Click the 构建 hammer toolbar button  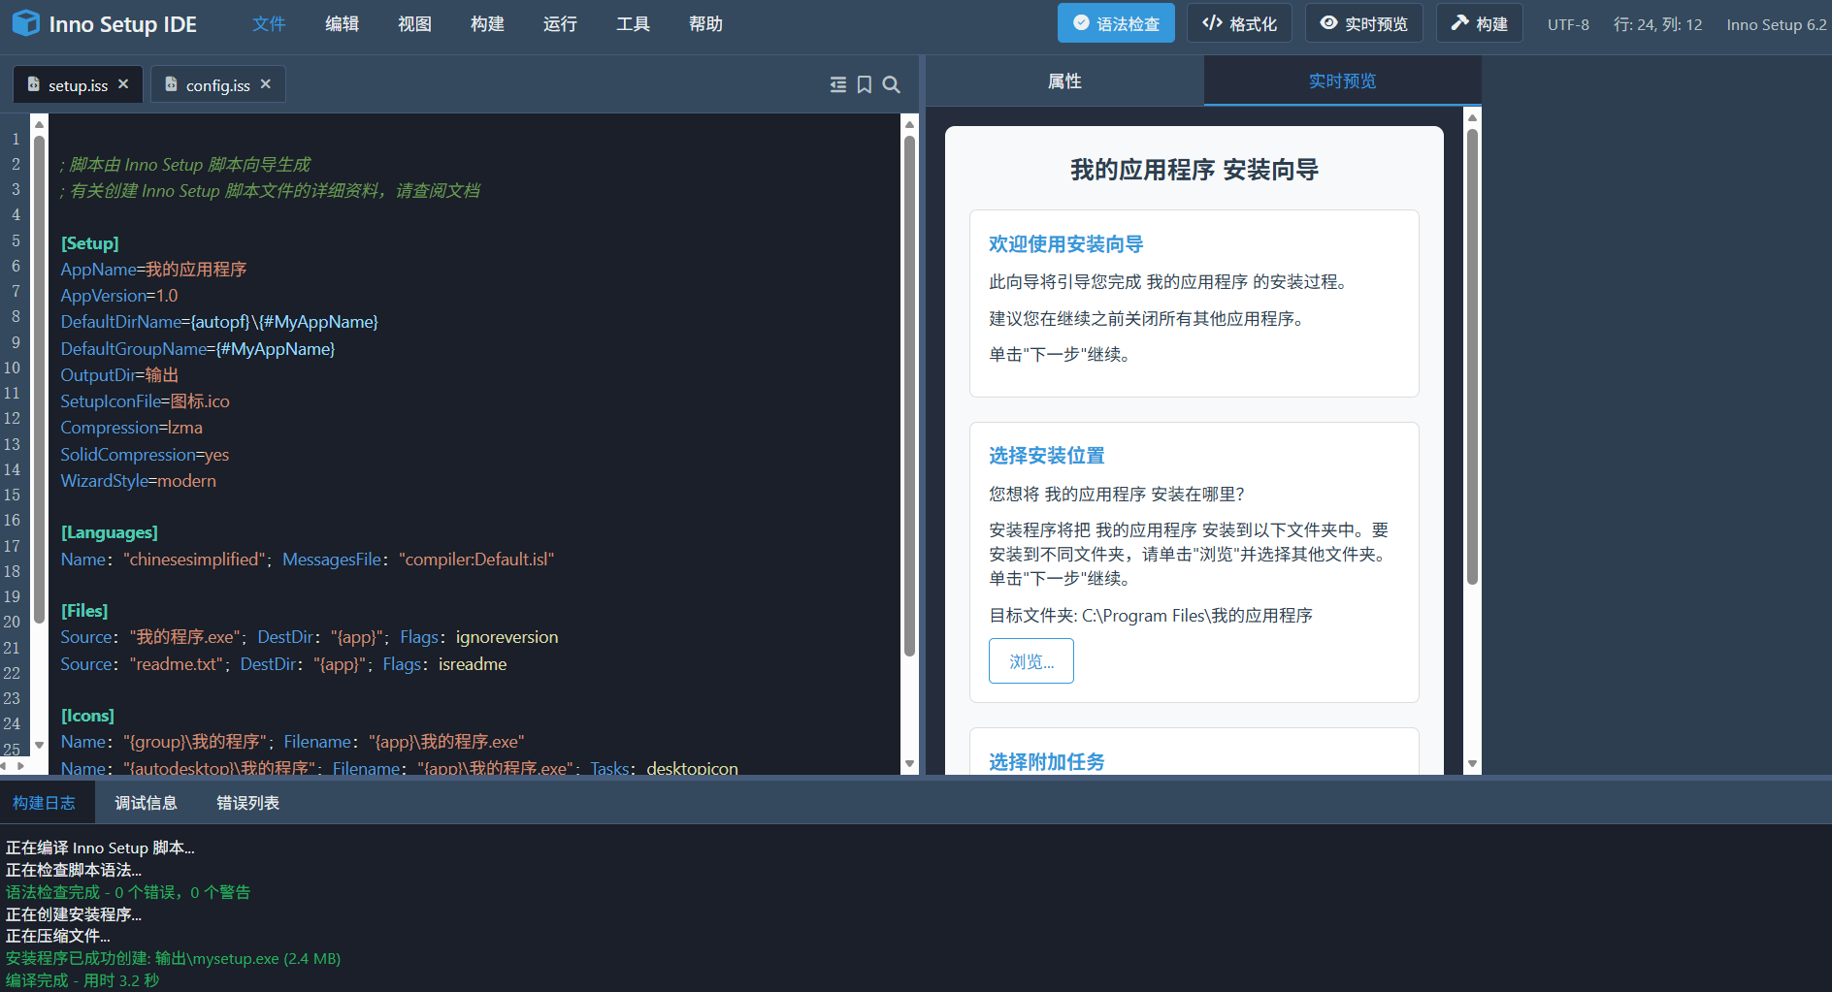(x=1479, y=23)
